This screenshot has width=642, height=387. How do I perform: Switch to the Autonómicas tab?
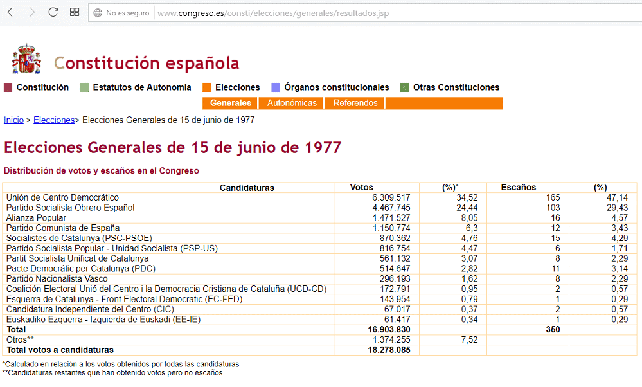point(292,104)
